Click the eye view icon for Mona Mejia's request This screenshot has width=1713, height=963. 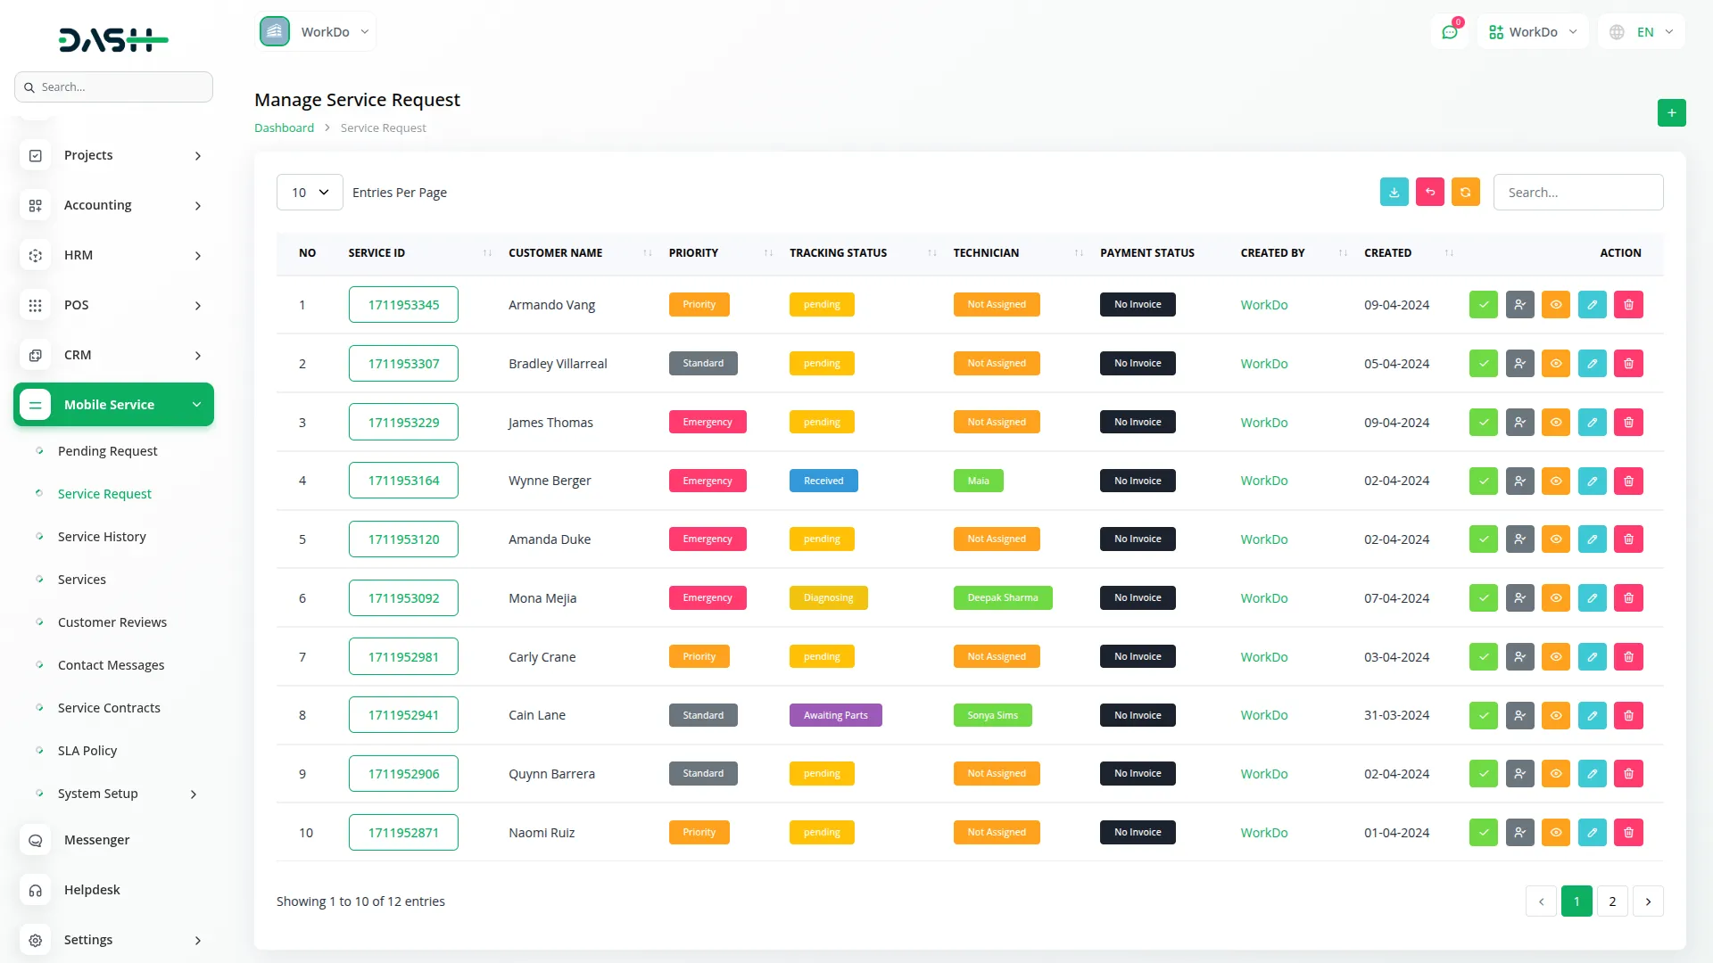[1556, 597]
